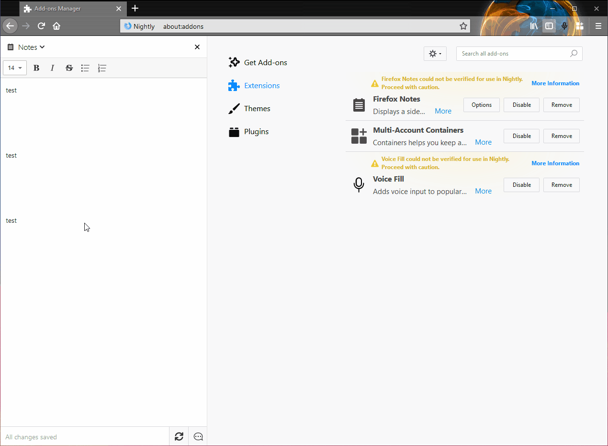608x446 pixels.
Task: Open the Get Add-ons category
Action: 258,62
